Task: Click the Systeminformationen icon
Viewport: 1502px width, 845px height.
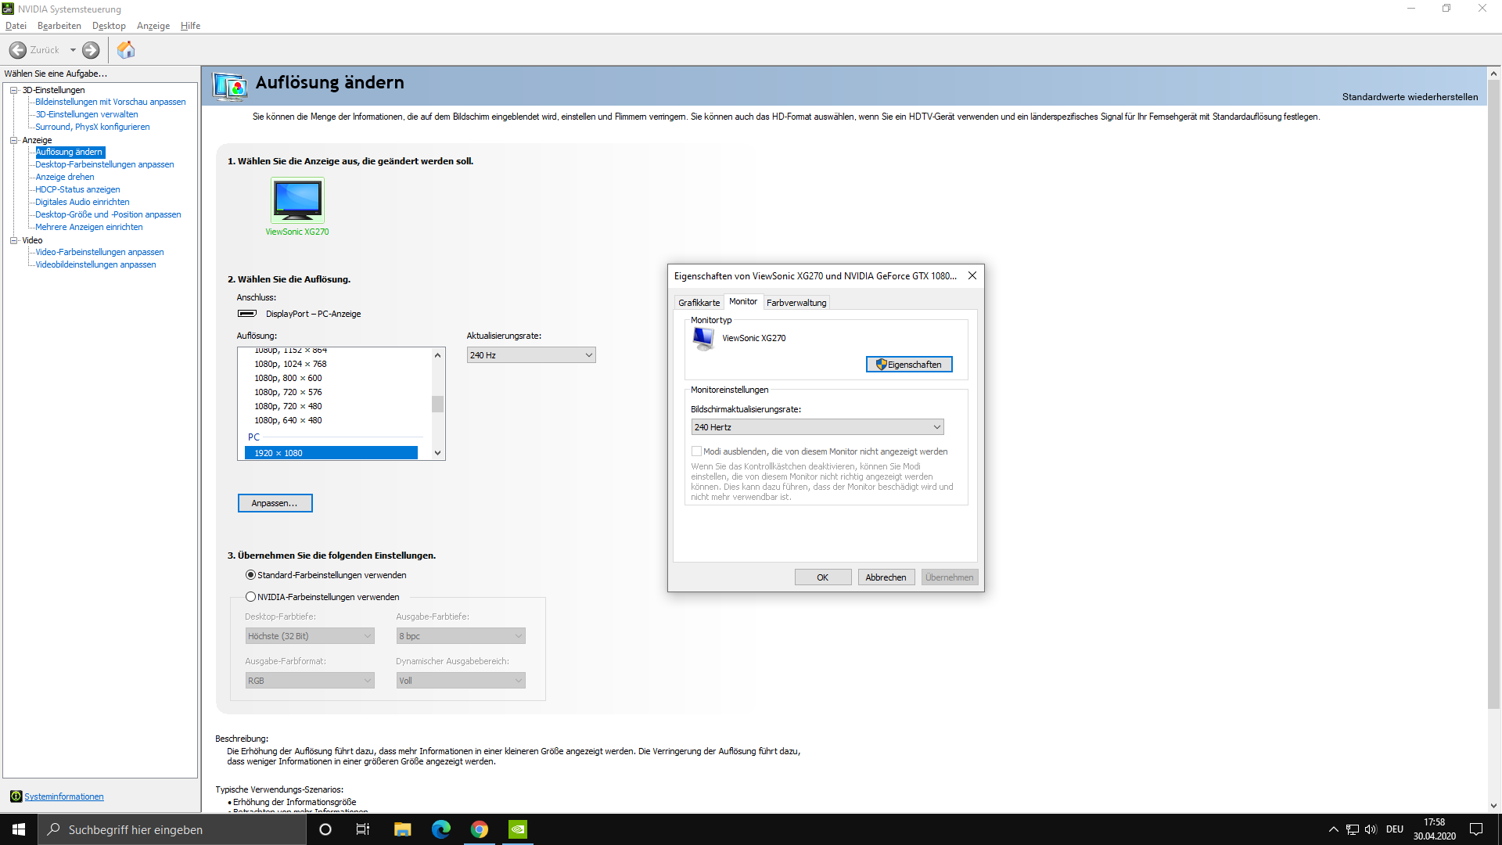Action: point(16,796)
